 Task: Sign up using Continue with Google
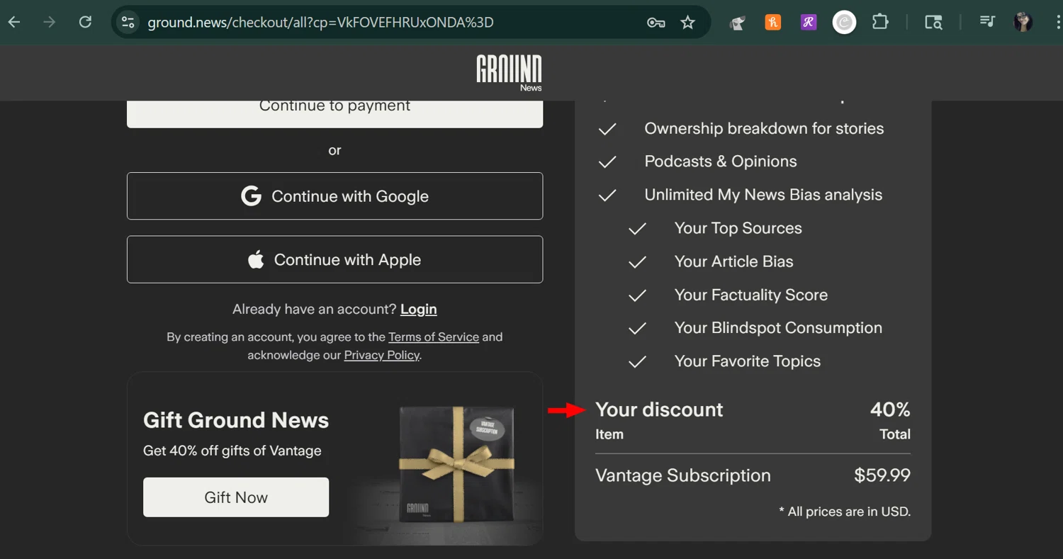[334, 196]
